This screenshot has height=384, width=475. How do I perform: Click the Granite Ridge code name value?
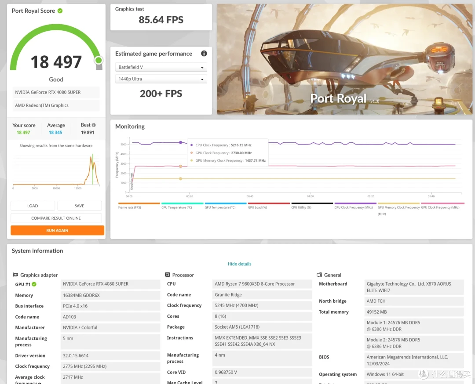pos(262,295)
